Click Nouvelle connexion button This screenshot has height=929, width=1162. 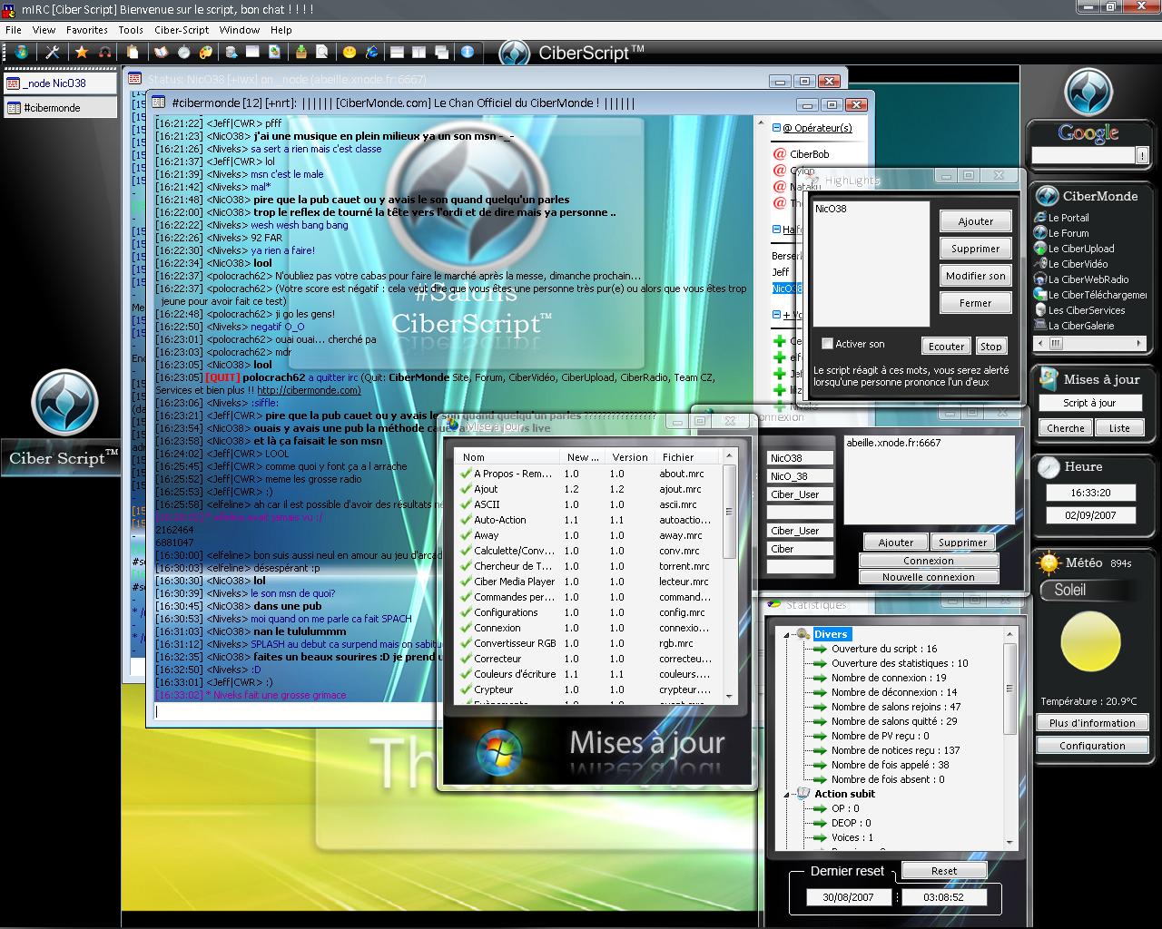click(928, 577)
